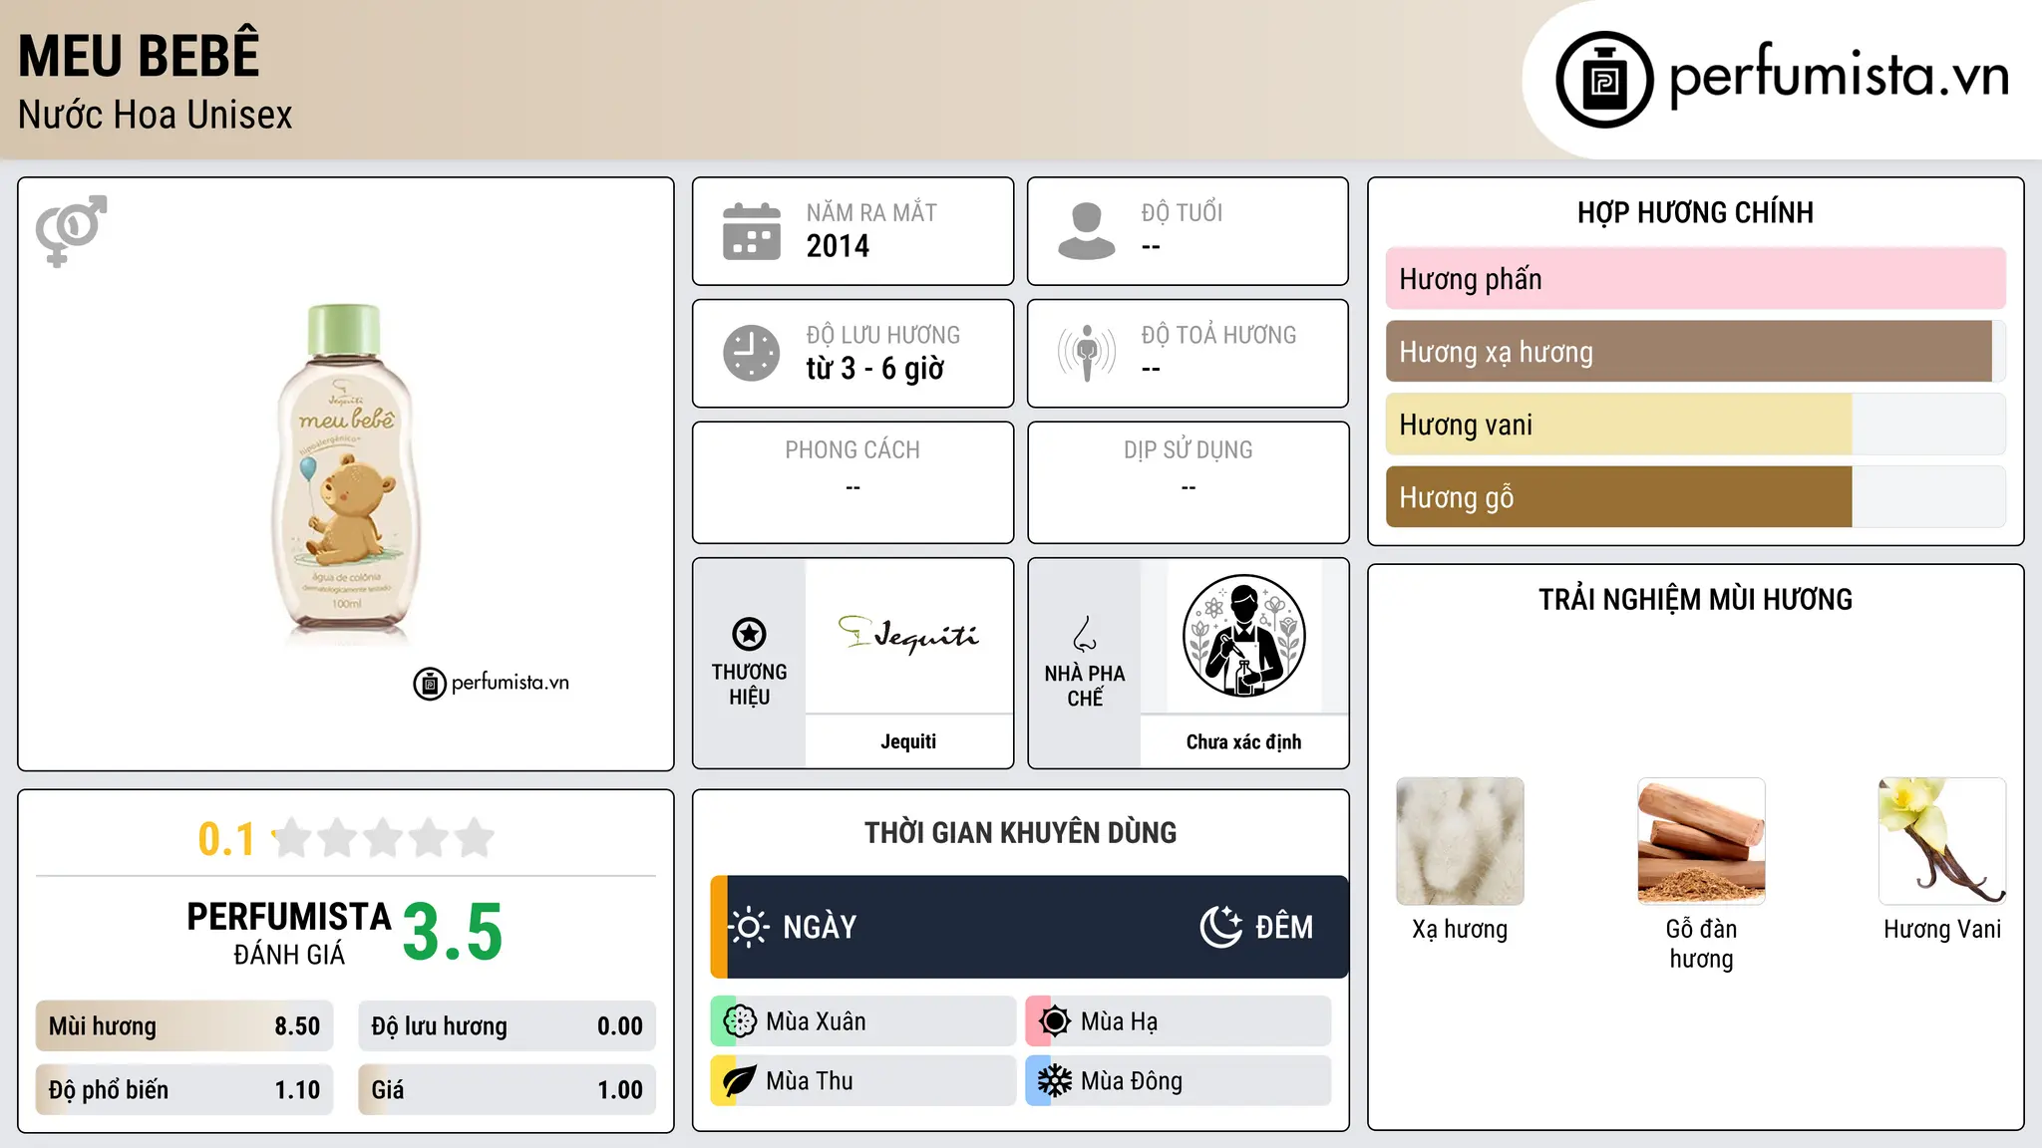The height and width of the screenshot is (1148, 2042).
Task: Click the Mùa Thu season label
Action: click(810, 1081)
